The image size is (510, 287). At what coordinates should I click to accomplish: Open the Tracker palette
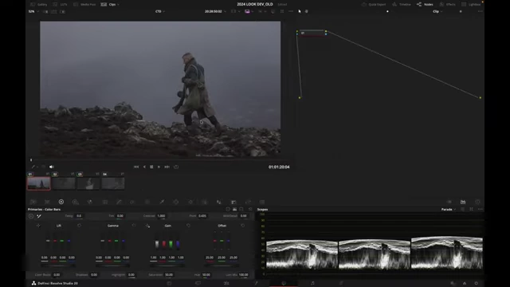[x=190, y=202]
